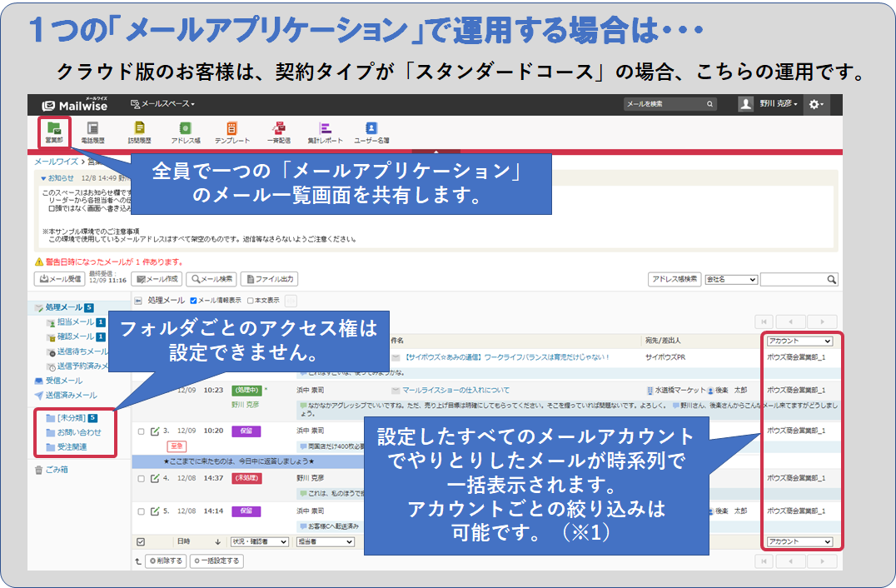
Task: Open the テンプレート templates icon
Action: pyautogui.click(x=231, y=132)
